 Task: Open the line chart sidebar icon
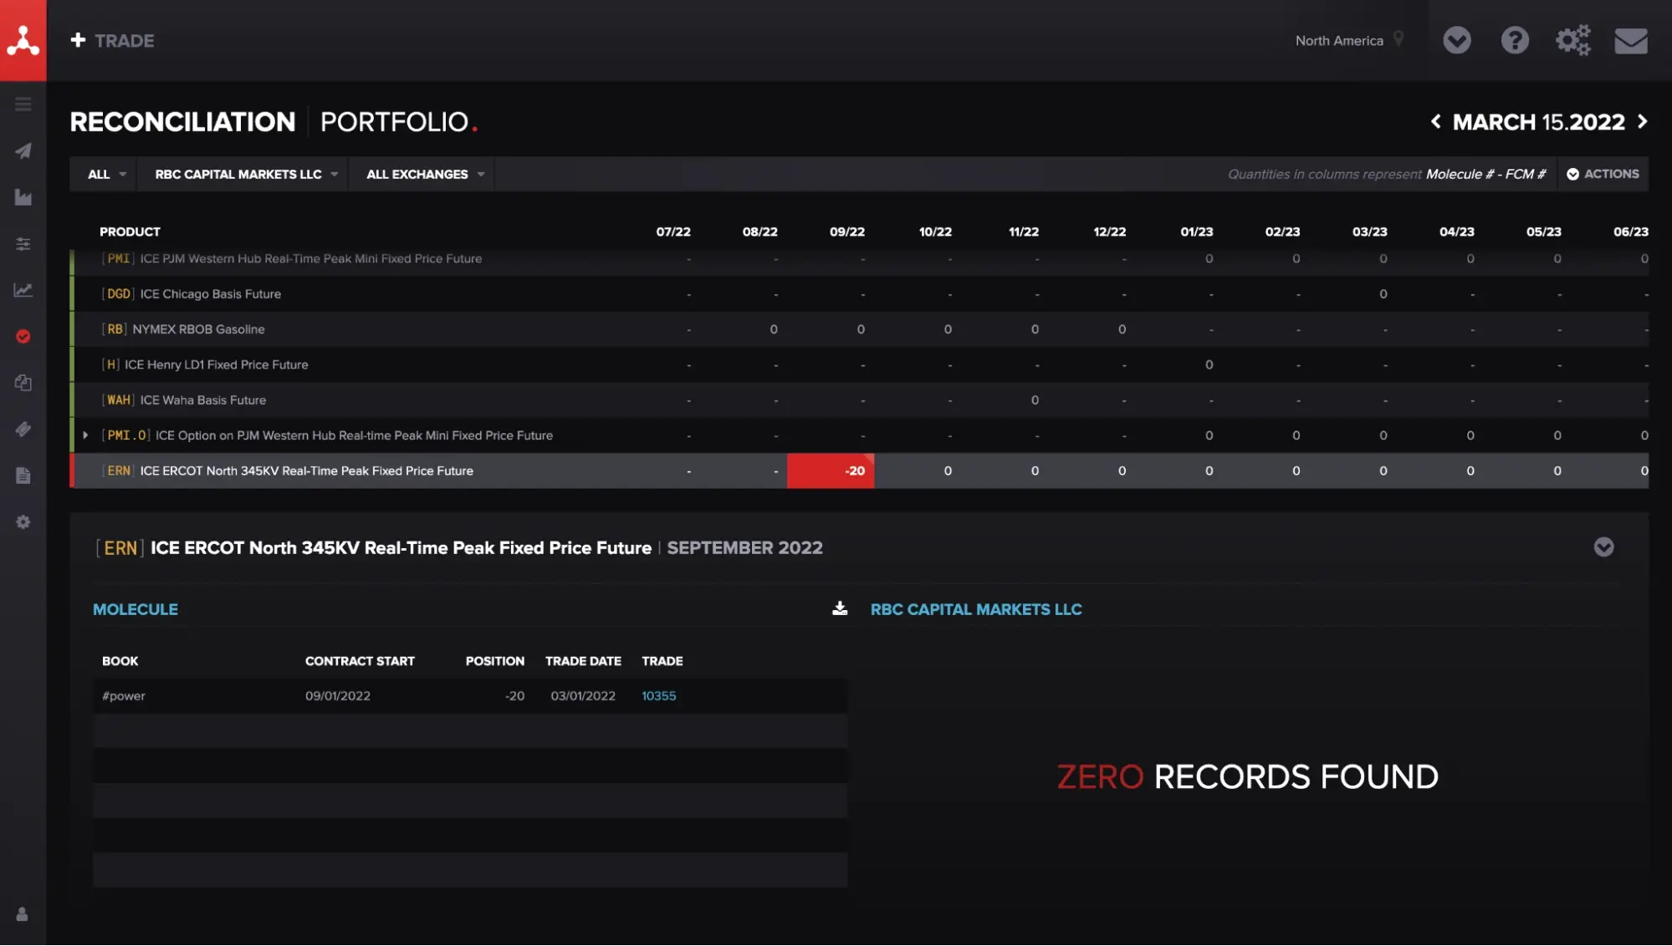(23, 290)
